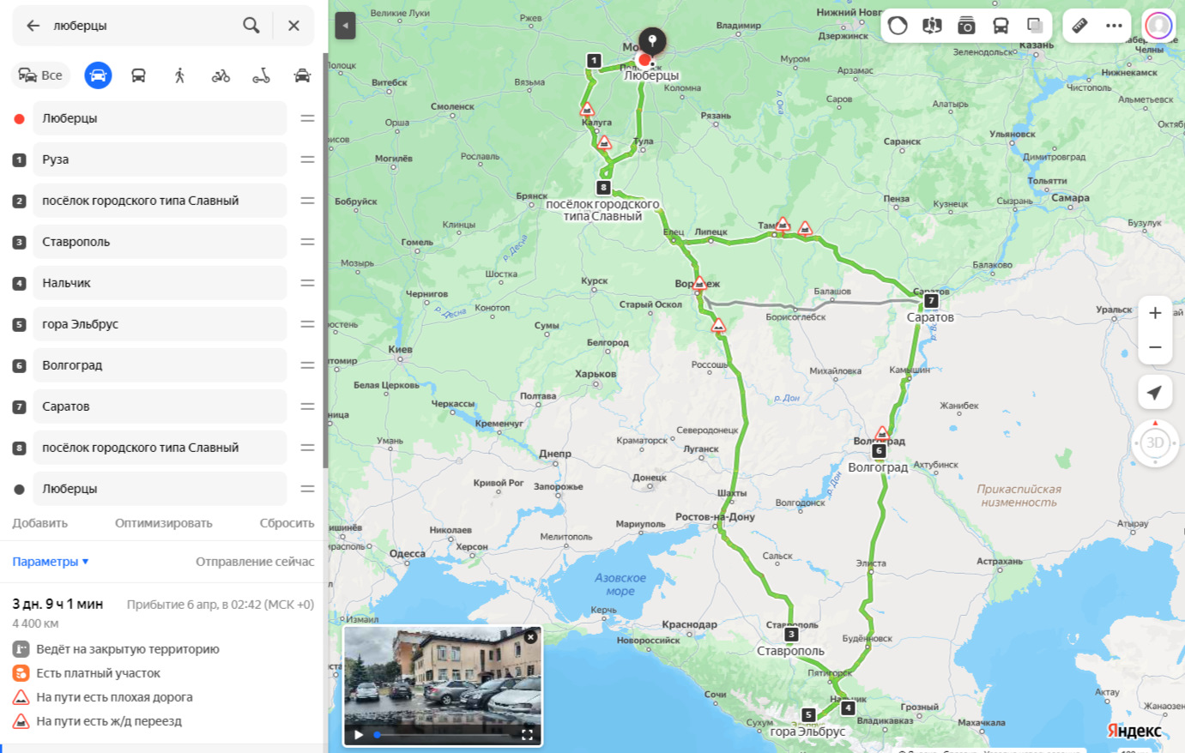
Task: Clear search with the X icon
Action: tap(293, 26)
